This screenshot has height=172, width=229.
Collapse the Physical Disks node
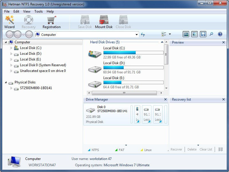tap(6, 82)
